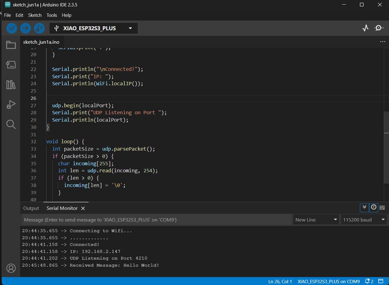Upload the sketch with the arrow button
Image resolution: width=389 pixels, height=285 pixels.
pyautogui.click(x=26, y=28)
